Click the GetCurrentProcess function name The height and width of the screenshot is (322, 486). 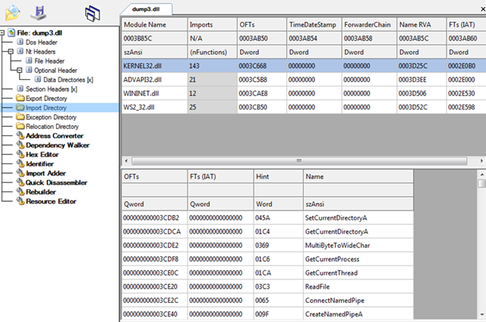(333, 259)
